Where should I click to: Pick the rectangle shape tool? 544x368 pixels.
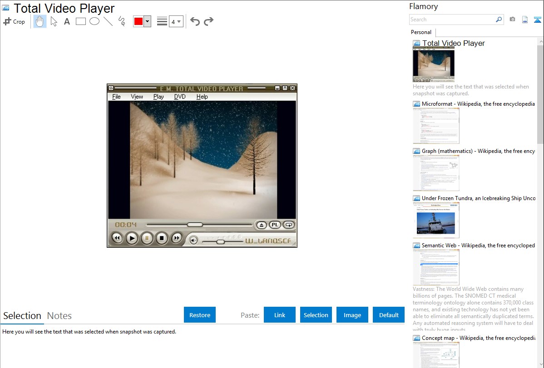tap(80, 21)
